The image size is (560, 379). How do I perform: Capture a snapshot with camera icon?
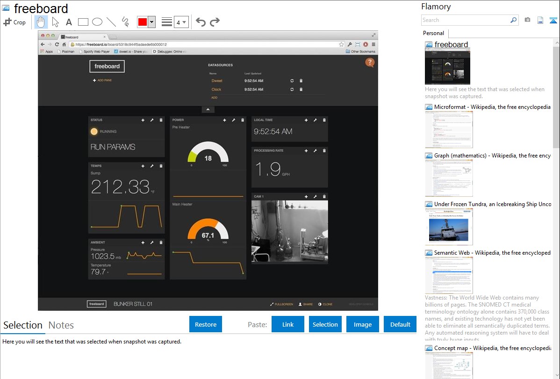click(527, 20)
